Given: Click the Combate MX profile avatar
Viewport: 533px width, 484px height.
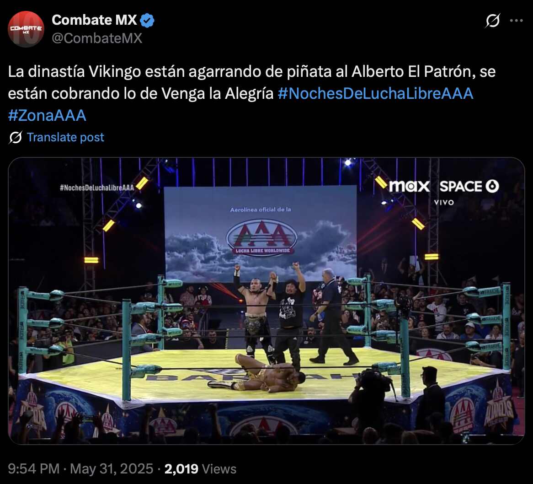Looking at the screenshot, I should point(26,29).
